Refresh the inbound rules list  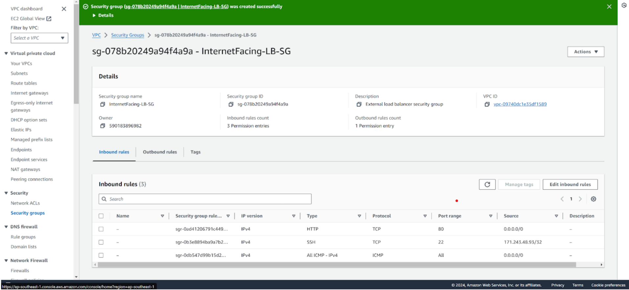pos(487,184)
